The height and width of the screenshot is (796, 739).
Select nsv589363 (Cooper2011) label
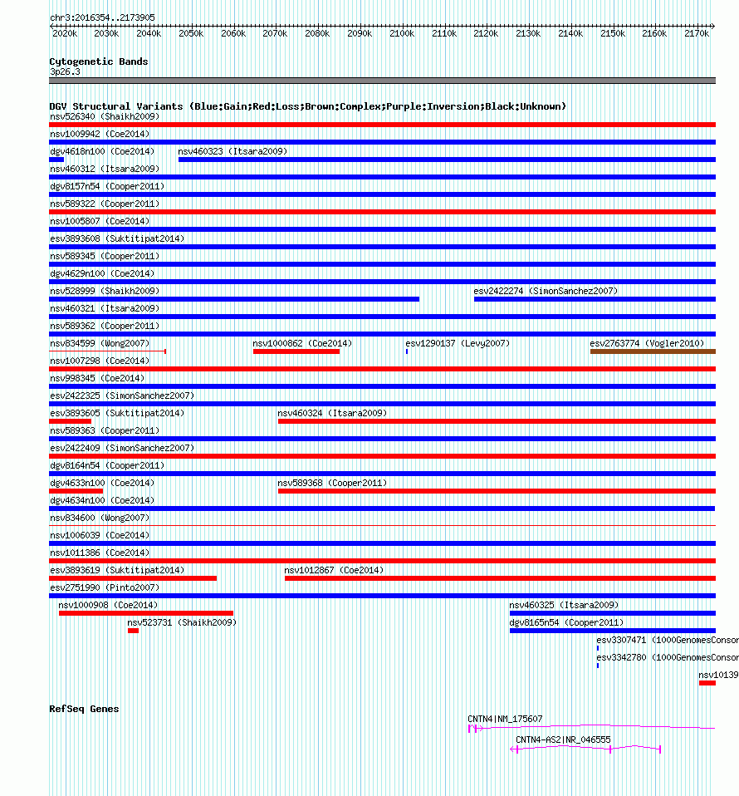point(105,430)
